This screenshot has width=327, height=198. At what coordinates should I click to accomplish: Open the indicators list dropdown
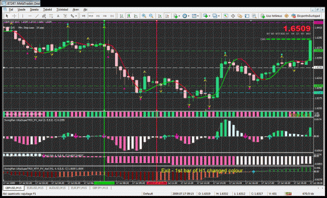tap(176, 16)
